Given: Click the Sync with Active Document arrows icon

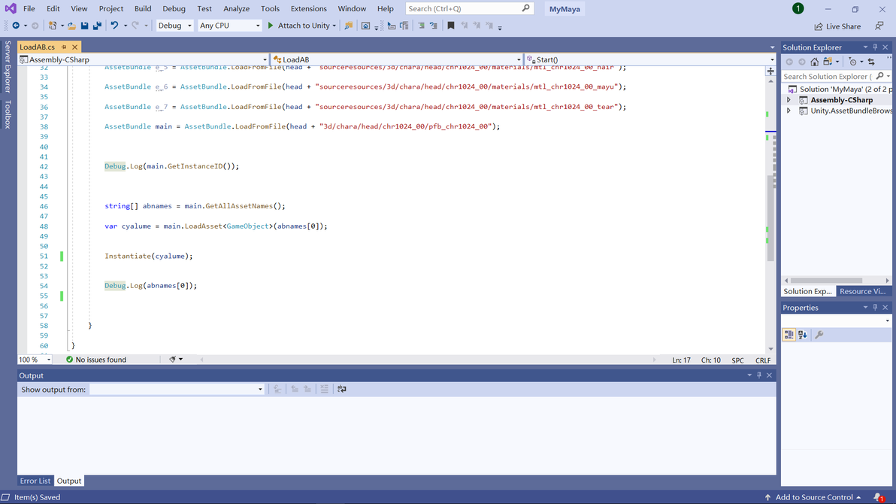Looking at the screenshot, I should coord(871,62).
